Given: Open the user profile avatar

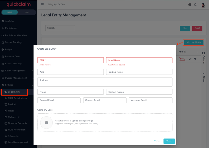Looking at the screenshot, I should click(x=203, y=5).
